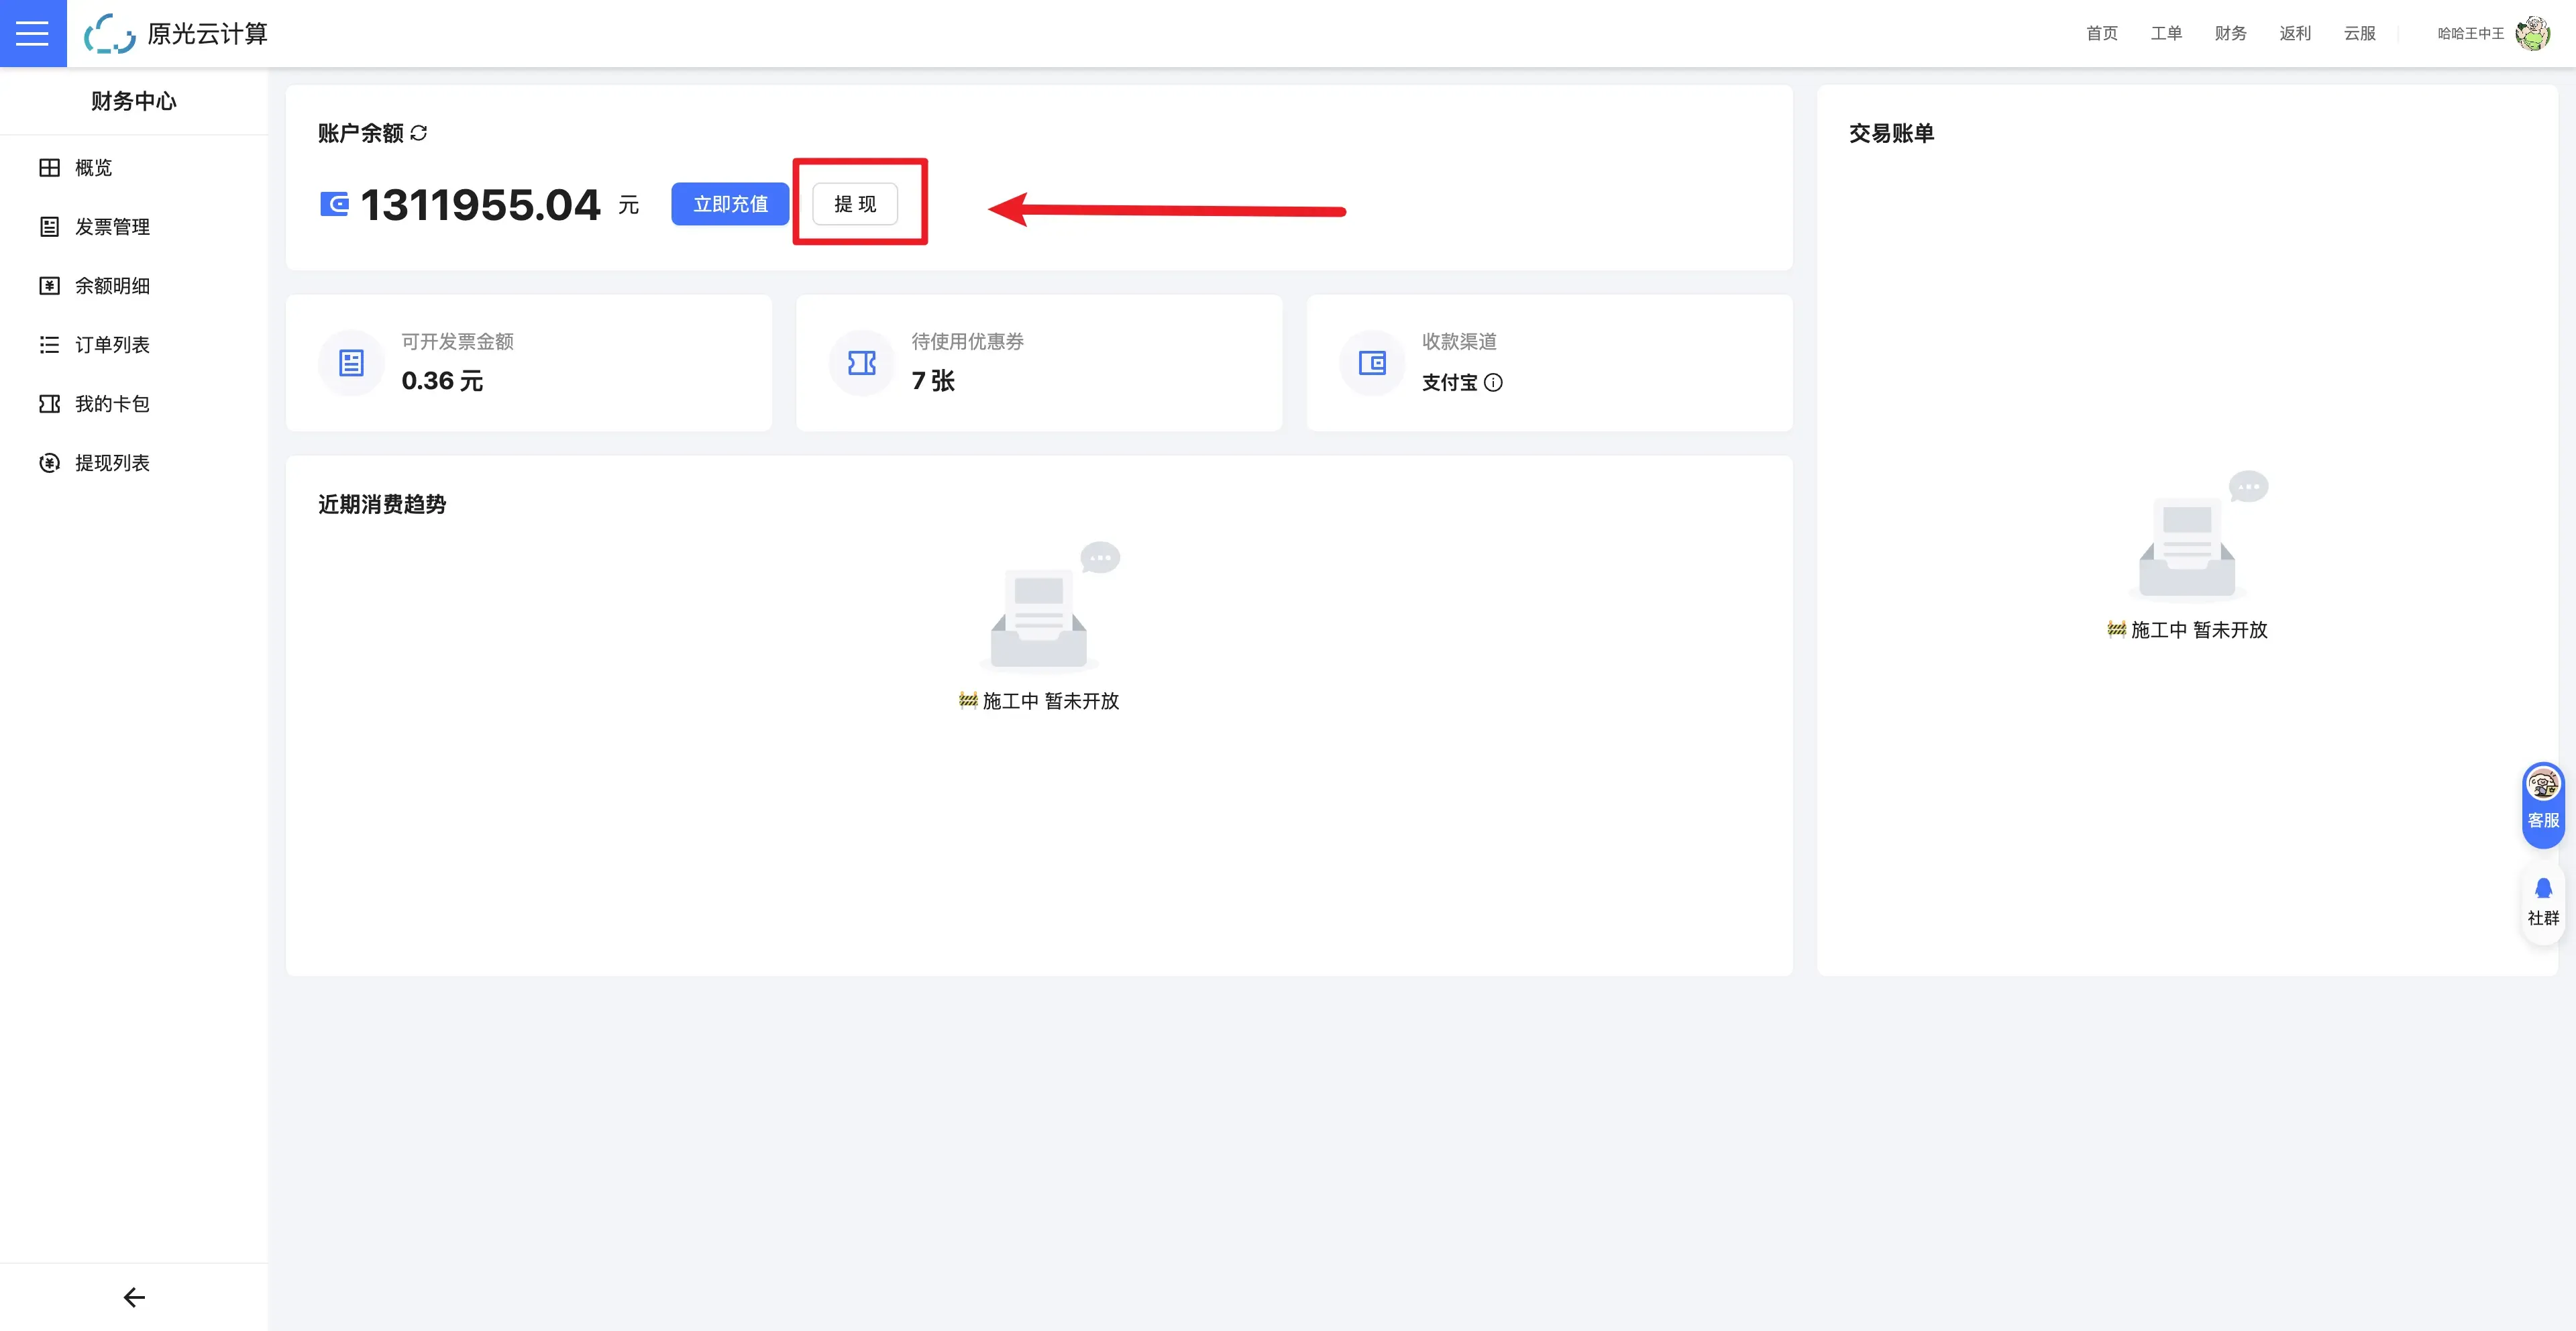The height and width of the screenshot is (1331, 2576).
Task: Click the Alipay info icon
Action: 1493,382
